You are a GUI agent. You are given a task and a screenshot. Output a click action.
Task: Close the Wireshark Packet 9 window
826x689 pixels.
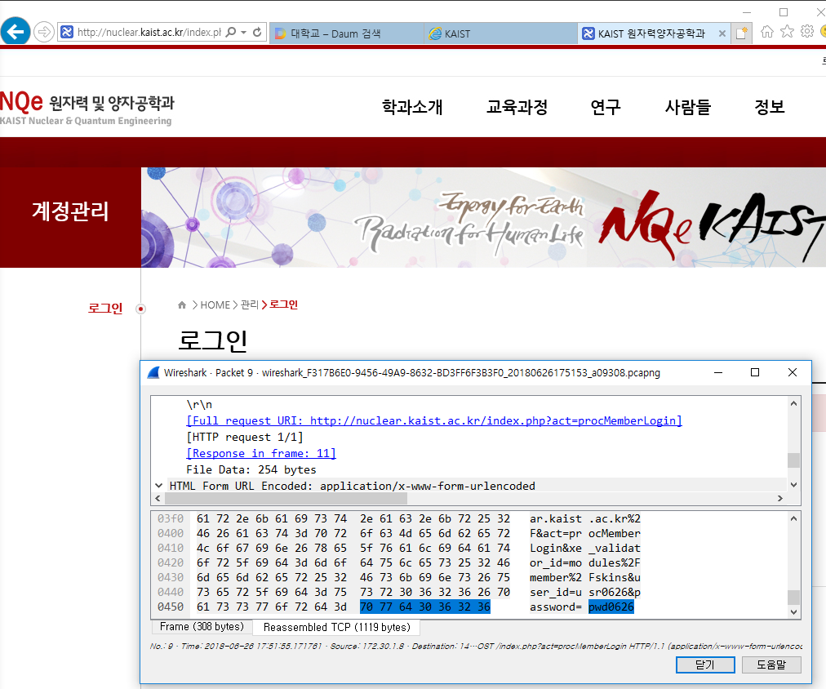793,372
